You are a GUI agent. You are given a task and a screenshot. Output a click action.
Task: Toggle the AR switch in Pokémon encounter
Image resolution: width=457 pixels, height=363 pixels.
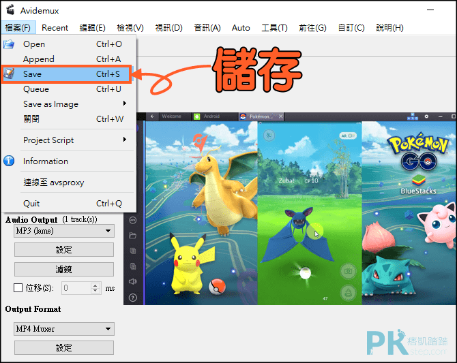point(348,136)
